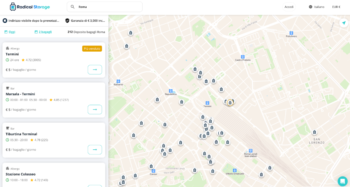Open the Termini listing title
The image size is (350, 187).
(12, 54)
